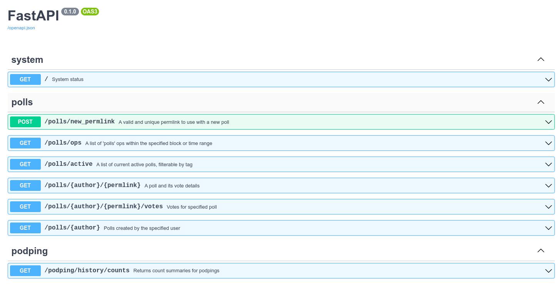Click 'Polls created by the specified user' text
The image size is (559, 285).
[142, 228]
